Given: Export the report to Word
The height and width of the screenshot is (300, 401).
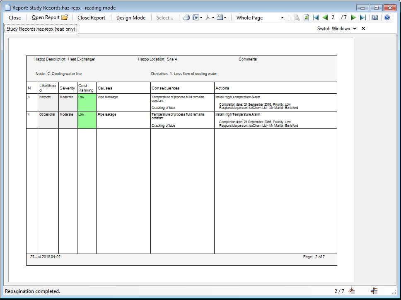Looking at the screenshot, I should [x=195, y=17].
